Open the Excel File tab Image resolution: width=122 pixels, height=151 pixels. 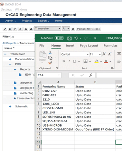coord(42,46)
